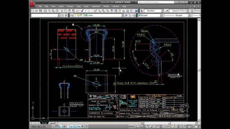Click the Dimension Style icon
Viewport: 230px width, 129px height.
(167, 11)
